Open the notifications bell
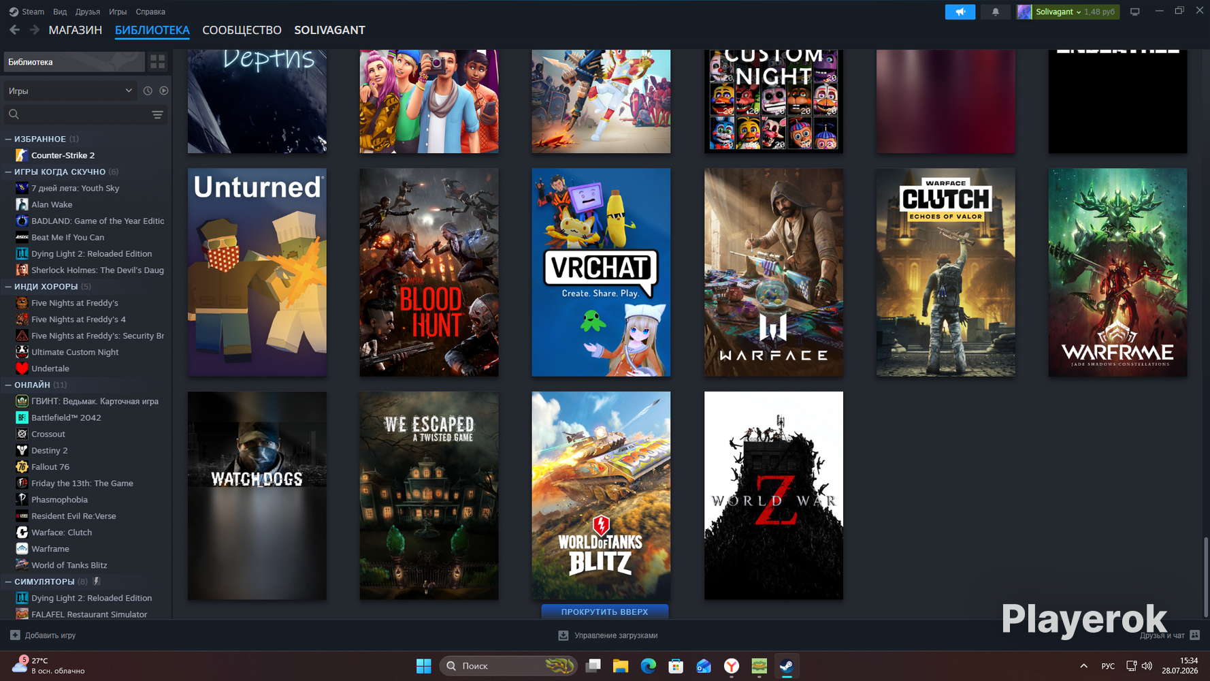 point(995,12)
